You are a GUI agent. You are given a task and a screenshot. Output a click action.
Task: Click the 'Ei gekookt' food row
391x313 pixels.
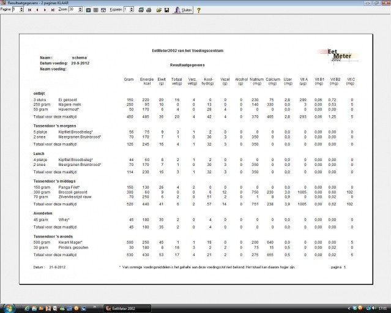point(193,100)
